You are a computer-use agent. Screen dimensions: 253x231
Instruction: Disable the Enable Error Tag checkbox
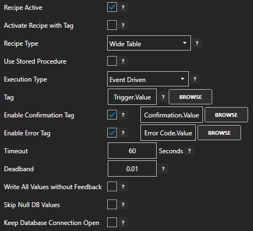[112, 133]
